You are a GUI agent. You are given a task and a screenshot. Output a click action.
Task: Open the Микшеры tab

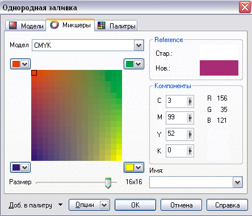click(x=70, y=25)
